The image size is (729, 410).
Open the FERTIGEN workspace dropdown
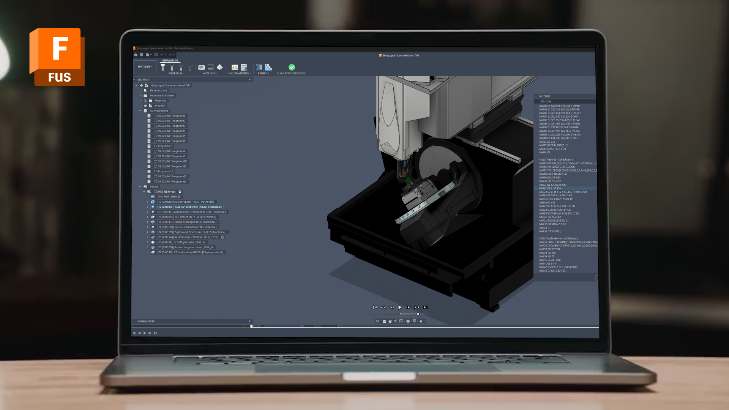(145, 67)
